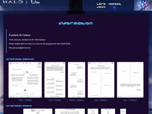
Task: Open the Impact — Desktop wireframe thumbnail
Action: [77, 80]
